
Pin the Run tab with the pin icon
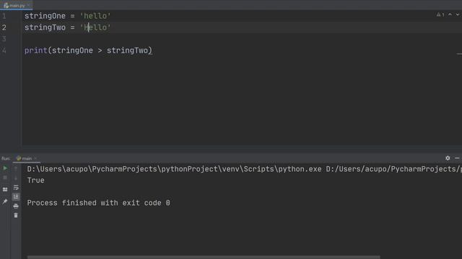(x=5, y=201)
